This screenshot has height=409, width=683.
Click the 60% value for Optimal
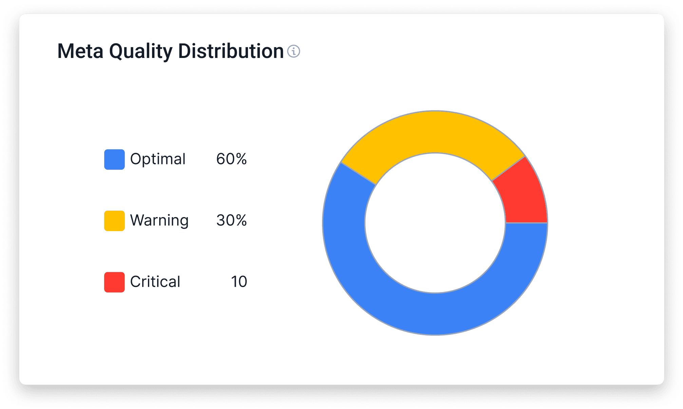point(231,159)
